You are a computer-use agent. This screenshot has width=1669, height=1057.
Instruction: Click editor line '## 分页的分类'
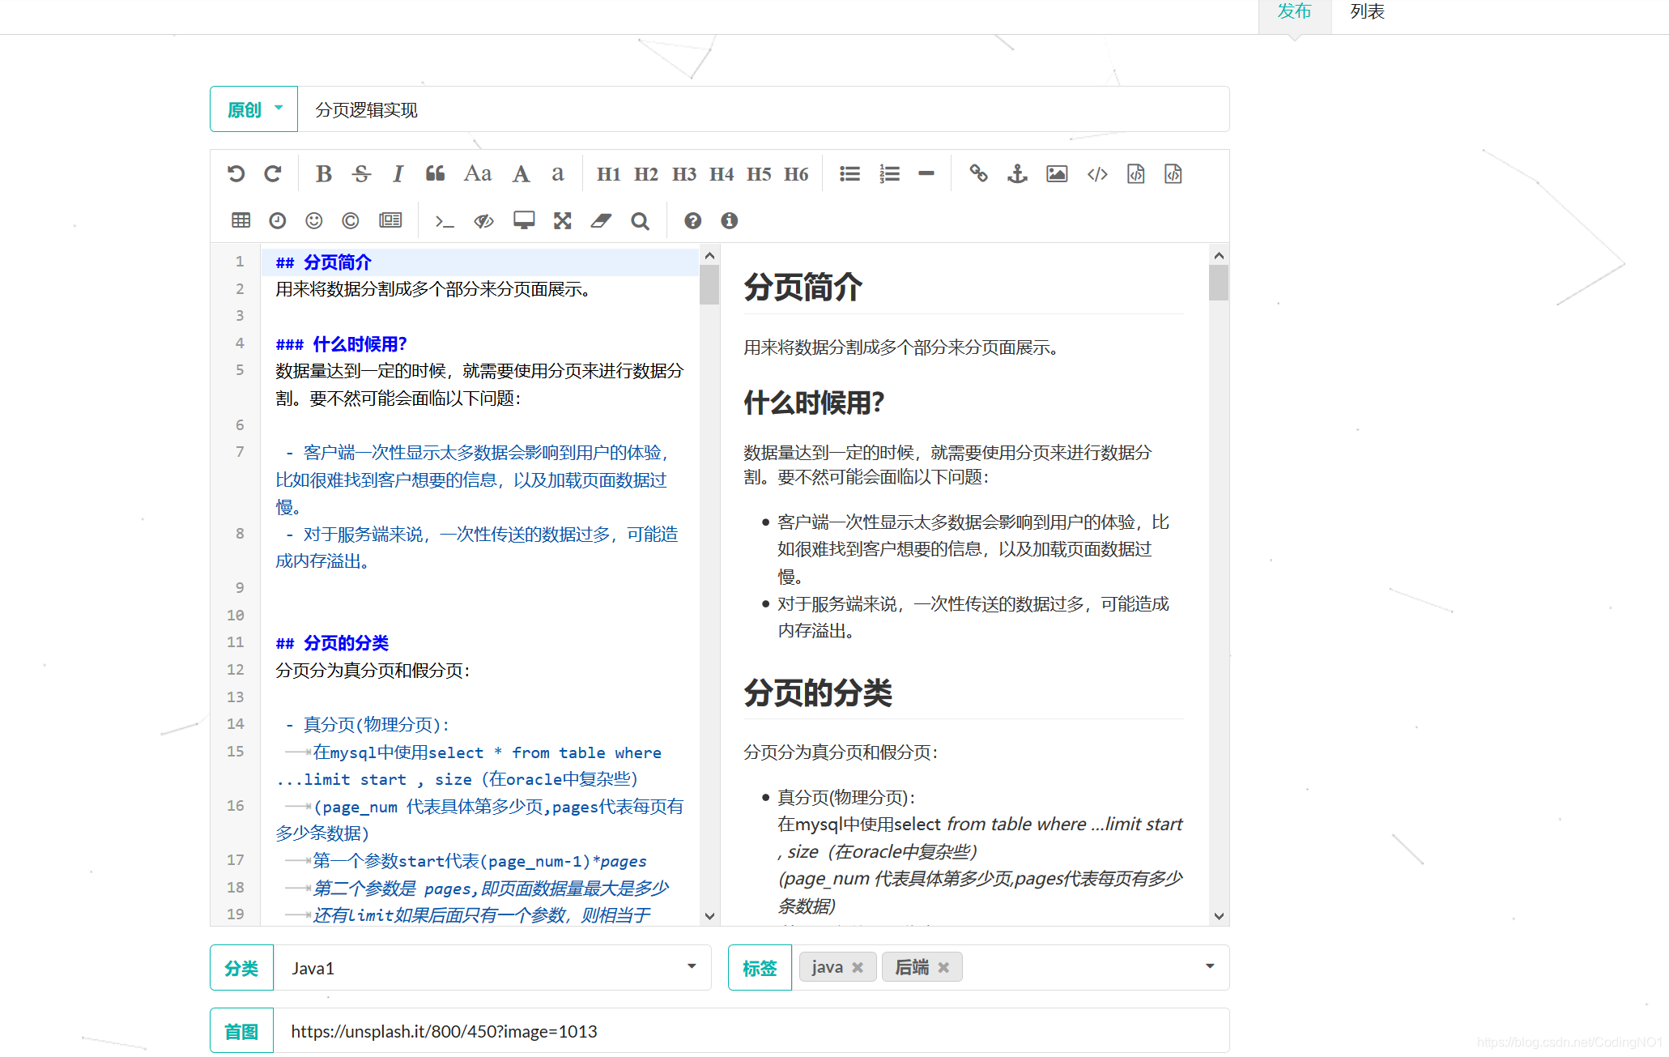332,643
